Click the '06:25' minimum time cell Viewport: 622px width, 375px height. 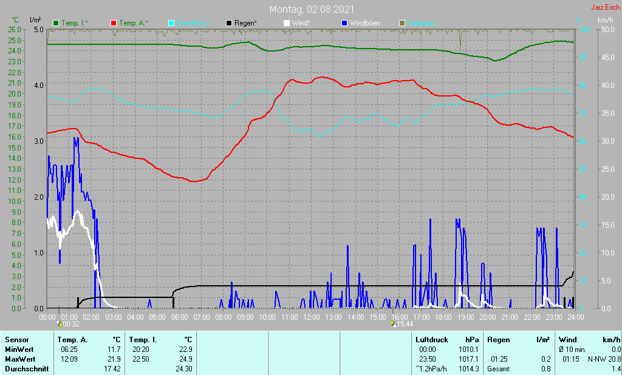pos(69,350)
